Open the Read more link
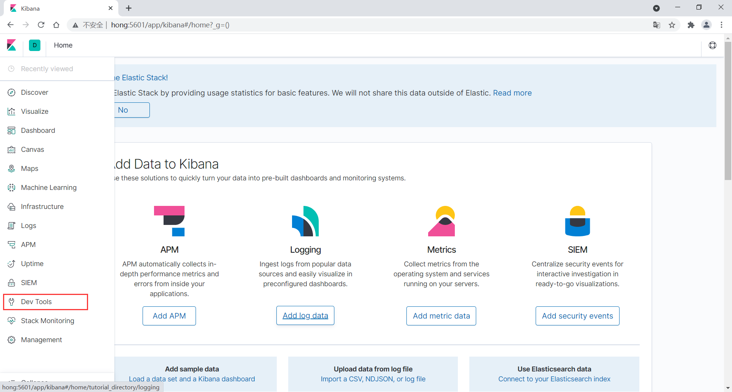Viewport: 732px width, 392px height. [x=512, y=93]
